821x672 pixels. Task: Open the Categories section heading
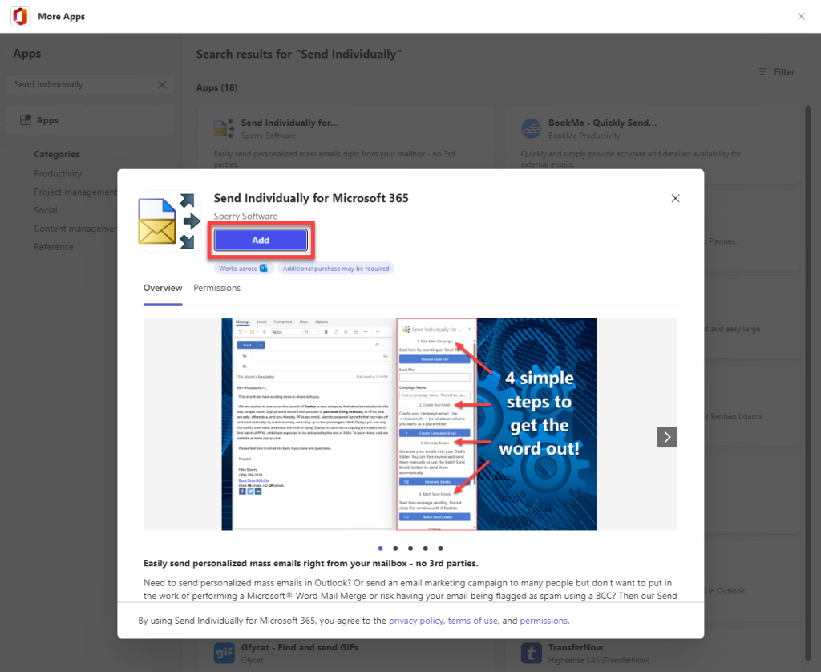coord(57,154)
